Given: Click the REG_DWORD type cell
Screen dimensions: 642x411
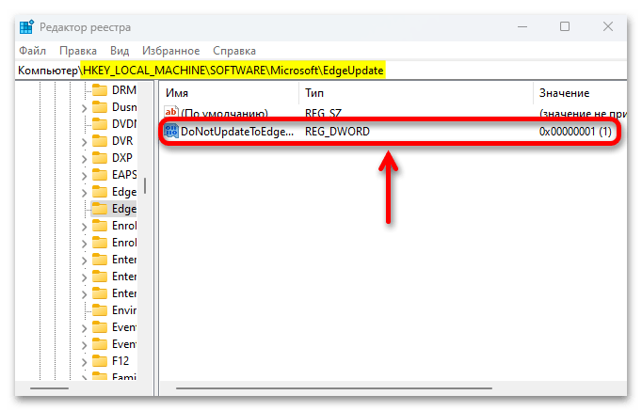Looking at the screenshot, I should click(337, 132).
